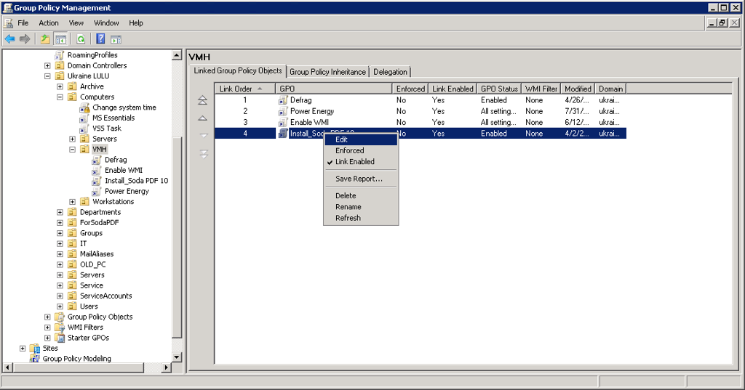
Task: Click the Starter GPOs folder icon
Action: point(60,338)
